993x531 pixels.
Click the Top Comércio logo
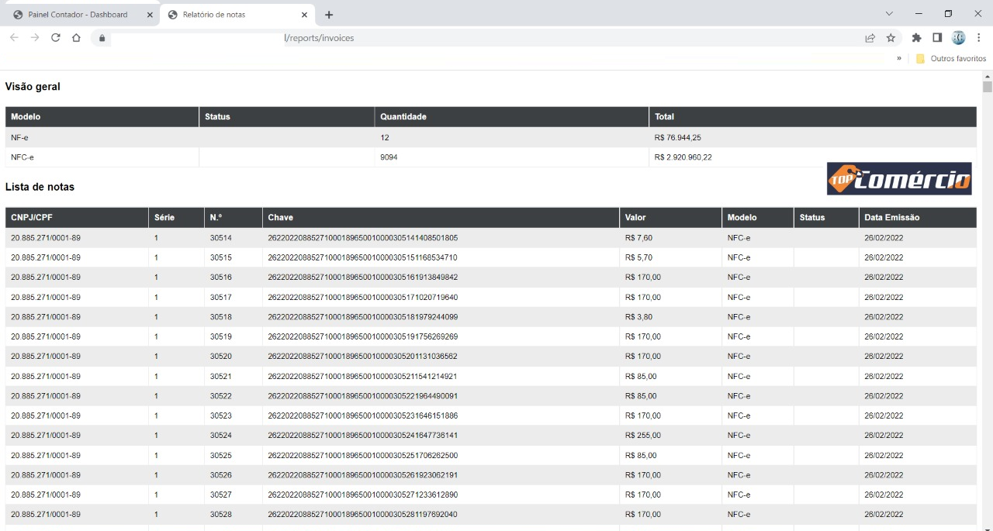click(899, 178)
